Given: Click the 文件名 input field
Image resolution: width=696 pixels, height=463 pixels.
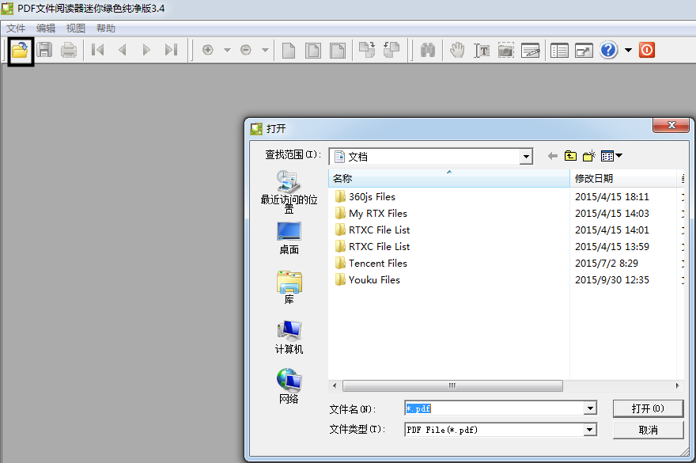Looking at the screenshot, I should click(x=495, y=408).
